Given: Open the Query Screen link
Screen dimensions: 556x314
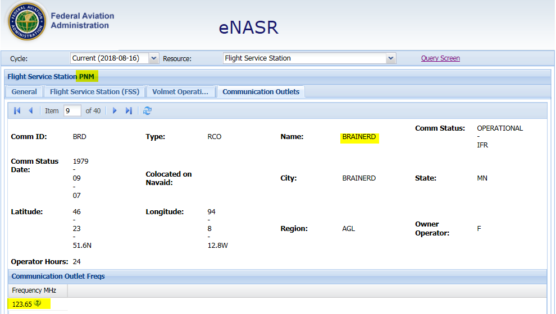Looking at the screenshot, I should click(440, 58).
